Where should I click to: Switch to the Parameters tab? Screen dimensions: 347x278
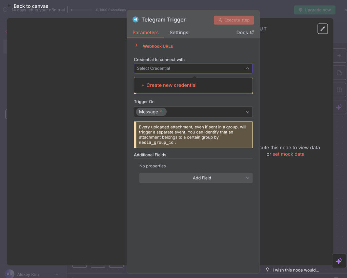tap(145, 33)
